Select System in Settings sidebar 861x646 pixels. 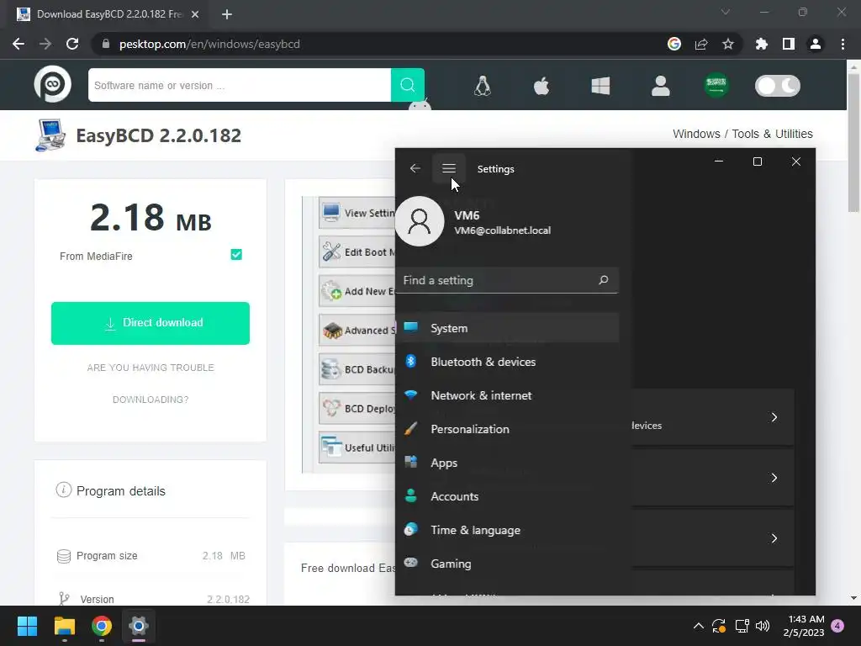click(x=508, y=328)
